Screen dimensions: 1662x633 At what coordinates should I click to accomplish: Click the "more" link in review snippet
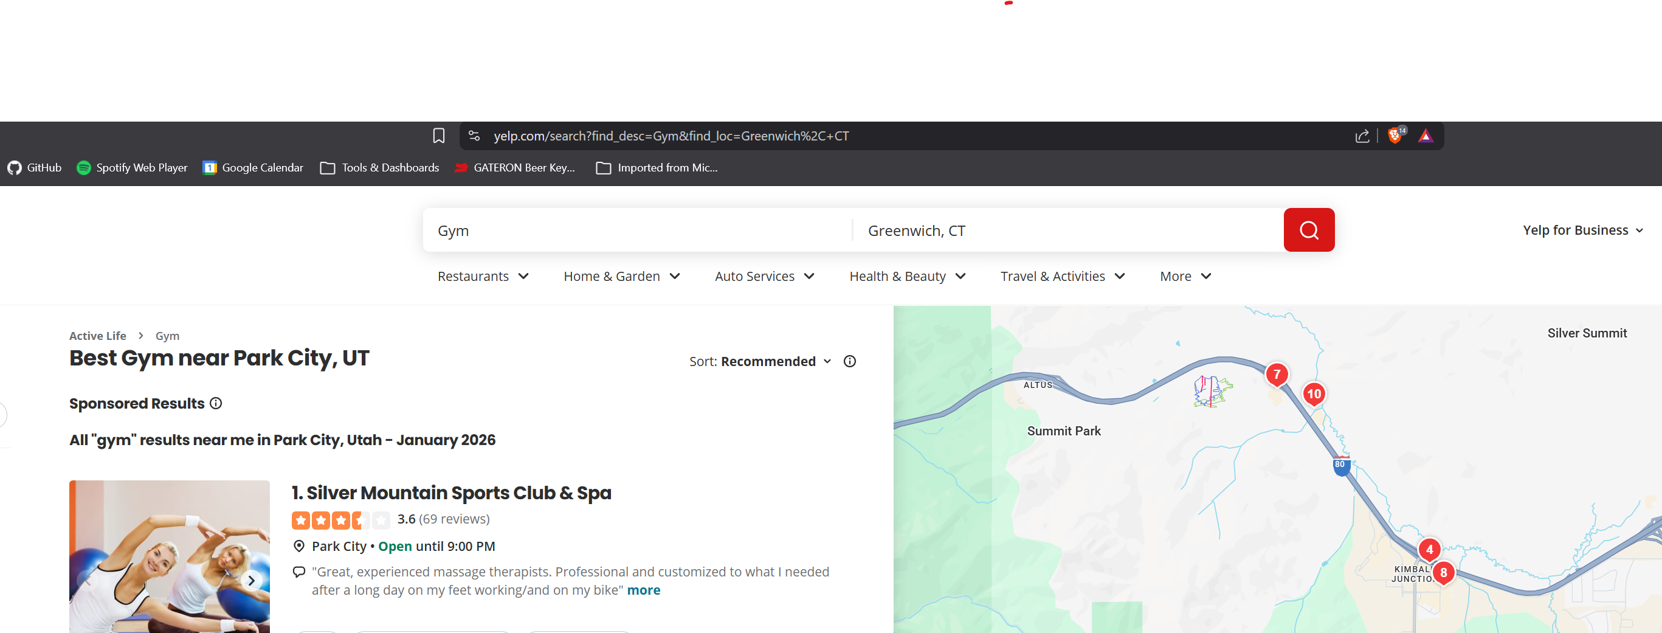point(643,590)
